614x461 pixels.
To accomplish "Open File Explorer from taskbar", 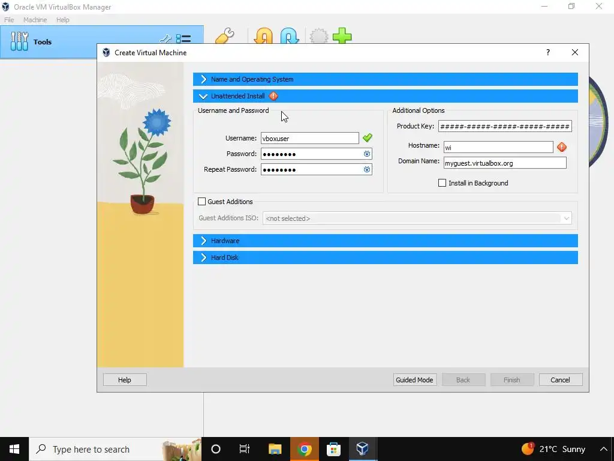I will 275,449.
